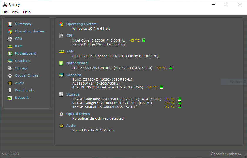The height and width of the screenshot is (158, 247).
Task: Click the Storage hard drive icon in sidebar
Action: [x=10, y=68]
